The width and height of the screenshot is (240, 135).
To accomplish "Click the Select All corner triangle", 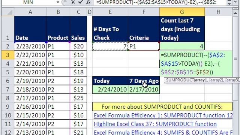I will tap(7, 12).
